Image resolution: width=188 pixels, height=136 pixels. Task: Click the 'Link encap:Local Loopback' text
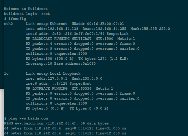tap(53, 74)
